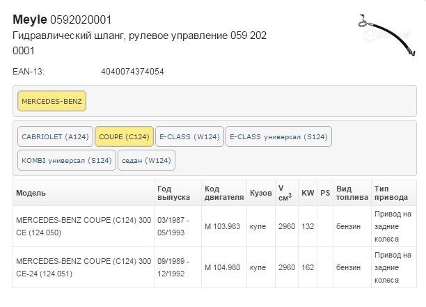The height and width of the screenshot is (307, 426).
Task: Open the hydraulic hose product thumbnail
Action: 387,35
